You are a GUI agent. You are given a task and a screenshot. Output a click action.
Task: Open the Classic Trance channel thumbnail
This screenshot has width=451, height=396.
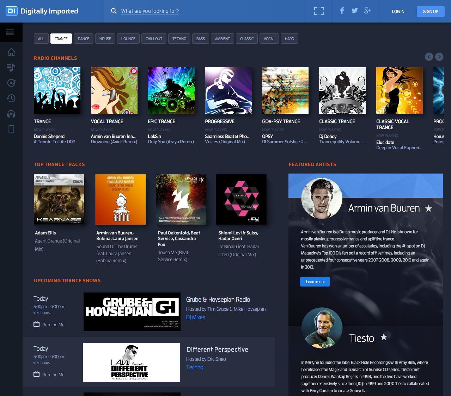click(342, 90)
